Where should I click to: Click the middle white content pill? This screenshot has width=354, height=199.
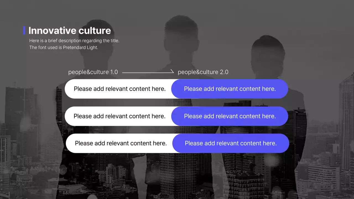coord(119,116)
